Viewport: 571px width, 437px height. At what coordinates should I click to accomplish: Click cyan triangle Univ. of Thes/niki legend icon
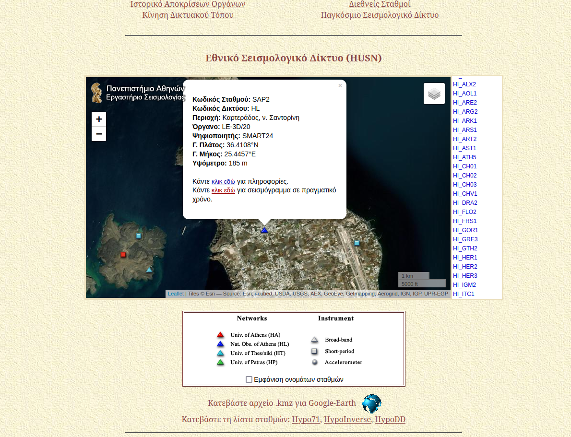220,353
